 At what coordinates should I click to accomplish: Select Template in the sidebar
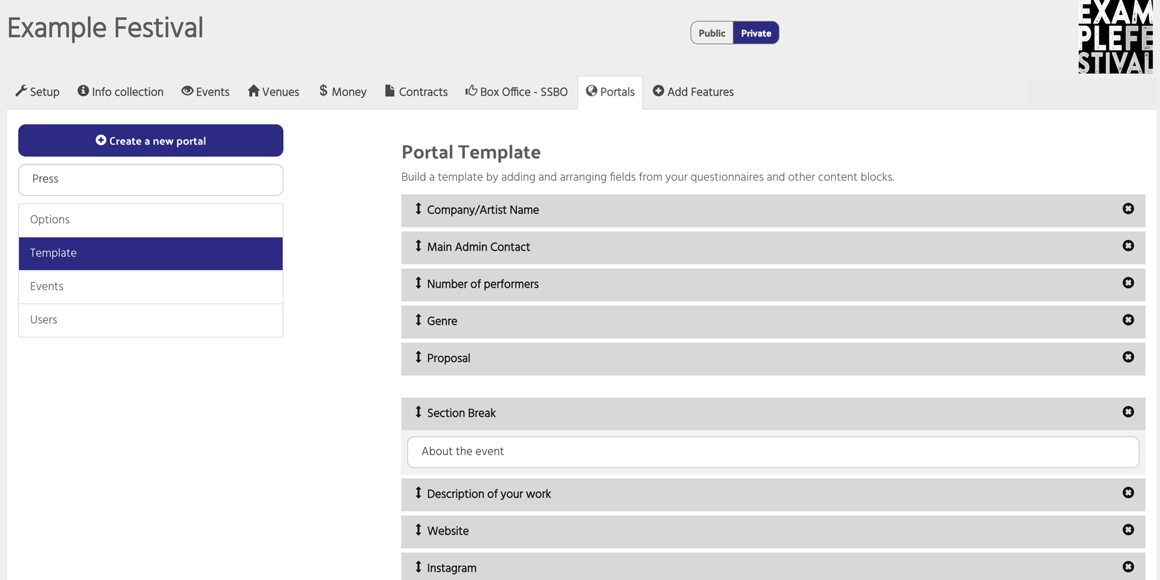click(x=151, y=253)
